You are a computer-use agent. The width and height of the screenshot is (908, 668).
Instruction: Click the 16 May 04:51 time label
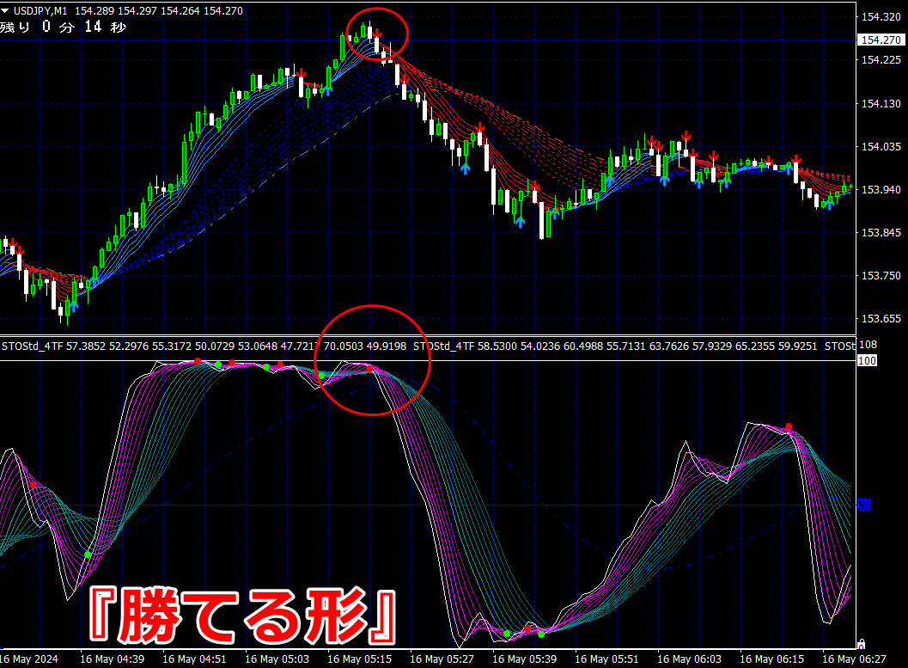pyautogui.click(x=194, y=659)
